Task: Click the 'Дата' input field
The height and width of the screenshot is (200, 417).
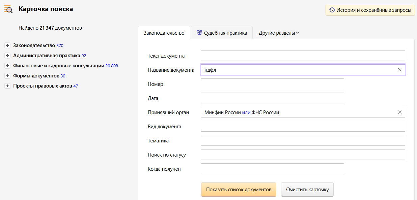Action: [x=272, y=98]
